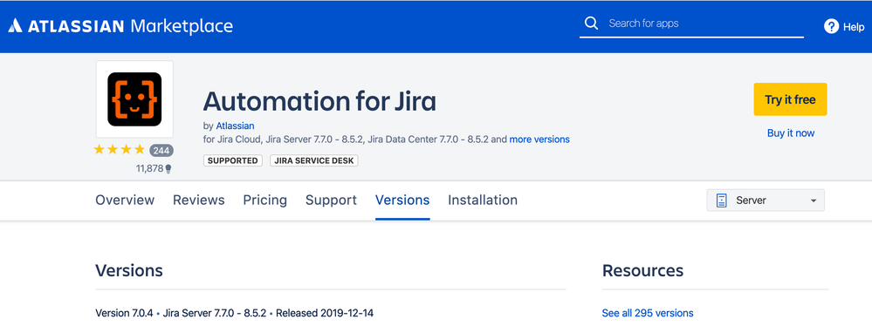Click the server icon in hosting dropdown
The width and height of the screenshot is (872, 333).
tap(722, 200)
